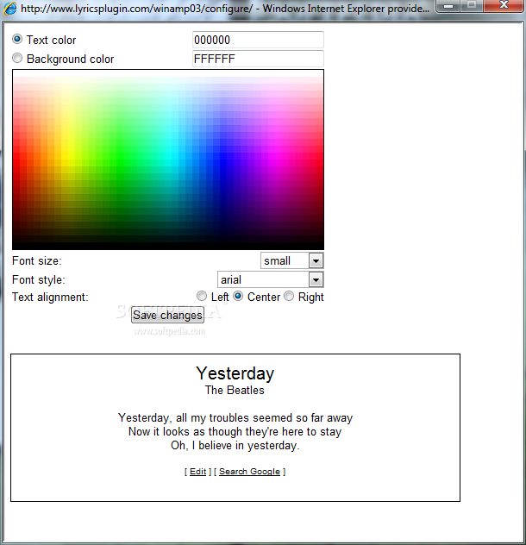Viewport: 526px width, 545px height.
Task: Open the Edit link below the lyrics
Action: (197, 472)
